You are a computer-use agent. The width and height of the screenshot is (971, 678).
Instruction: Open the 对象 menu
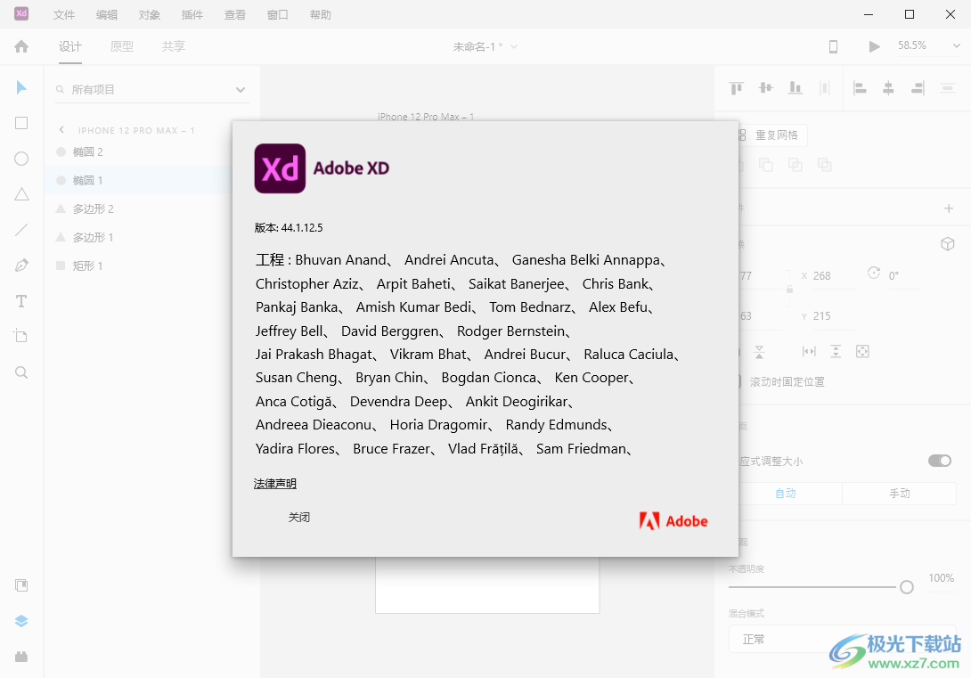(x=150, y=15)
